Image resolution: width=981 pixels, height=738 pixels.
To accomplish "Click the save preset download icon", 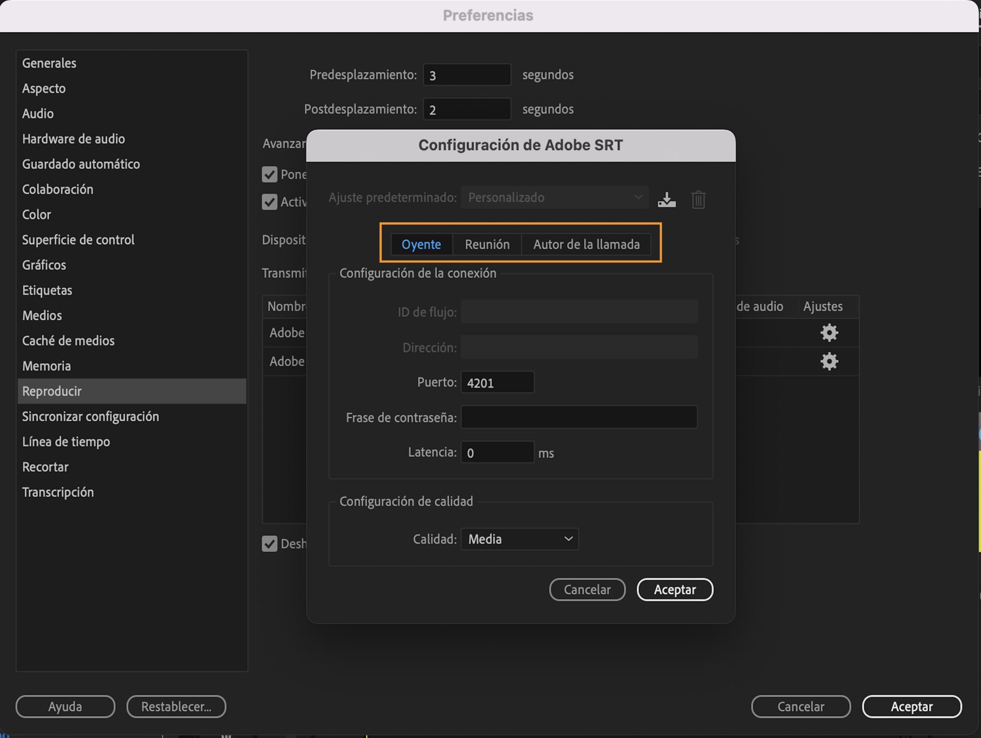I will (x=667, y=199).
